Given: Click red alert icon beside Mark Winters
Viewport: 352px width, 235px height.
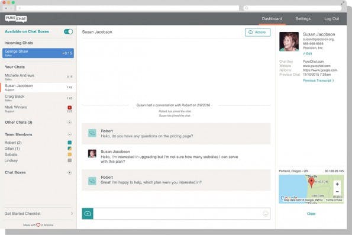Looking at the screenshot, I should pos(70,107).
